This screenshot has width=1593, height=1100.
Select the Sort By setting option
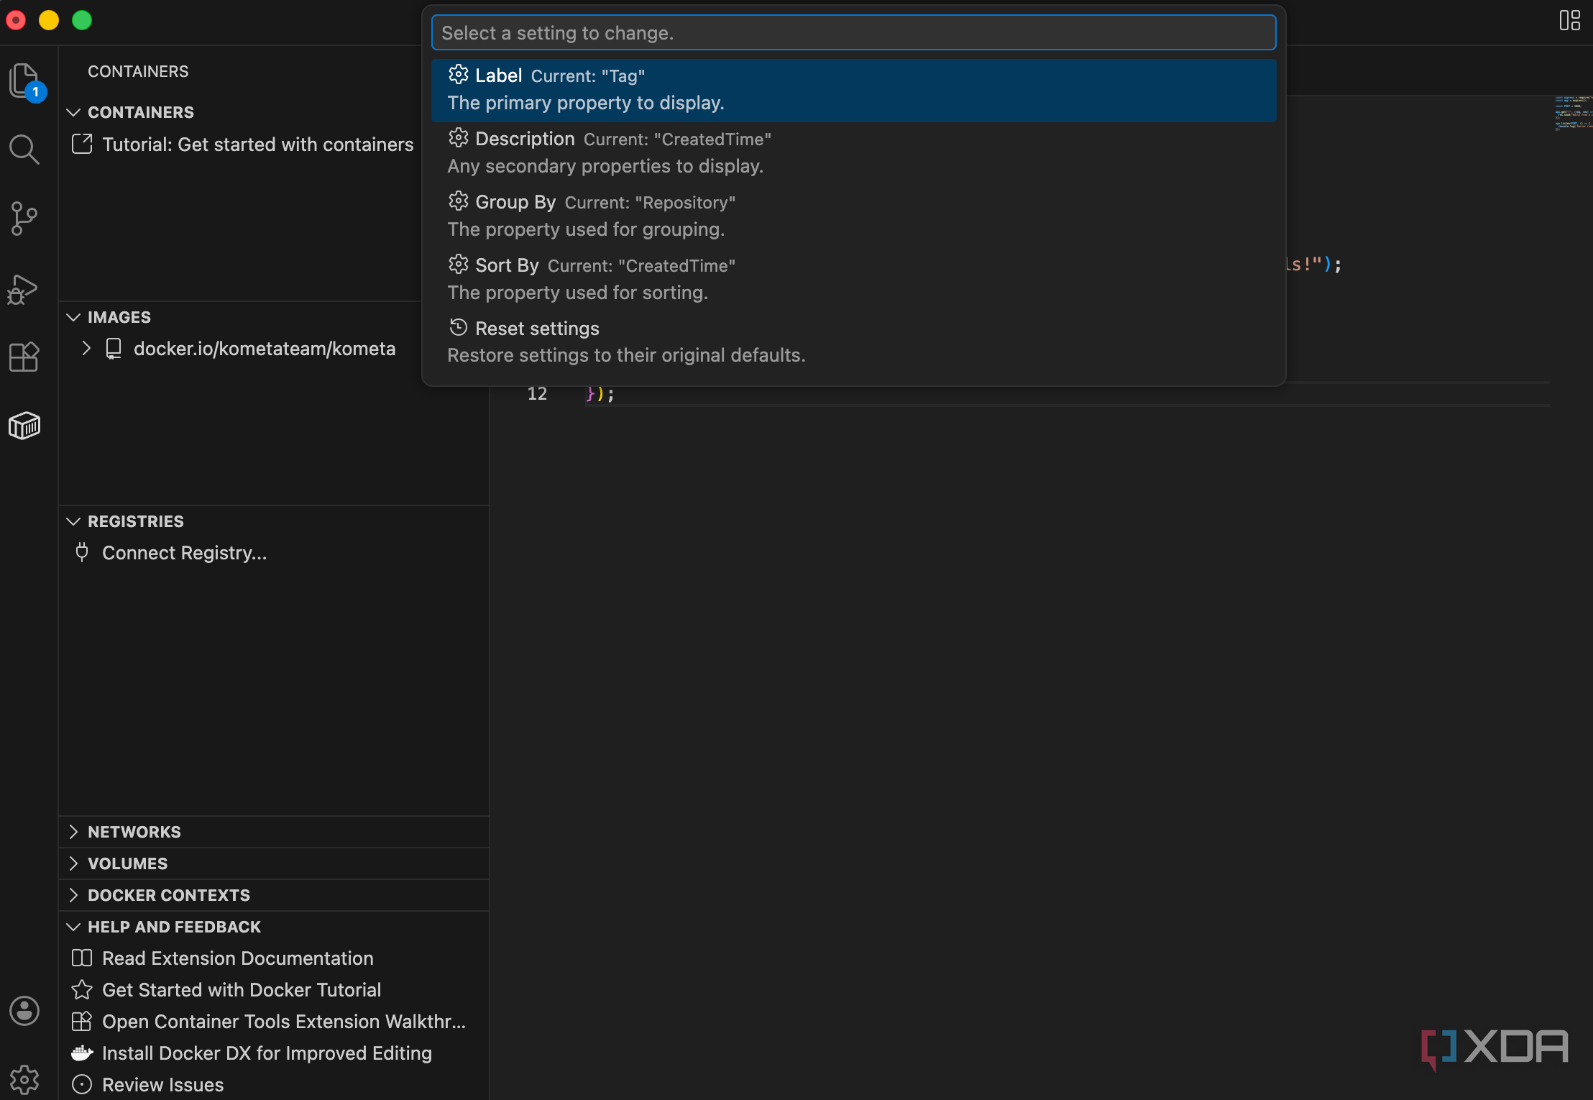tap(853, 279)
